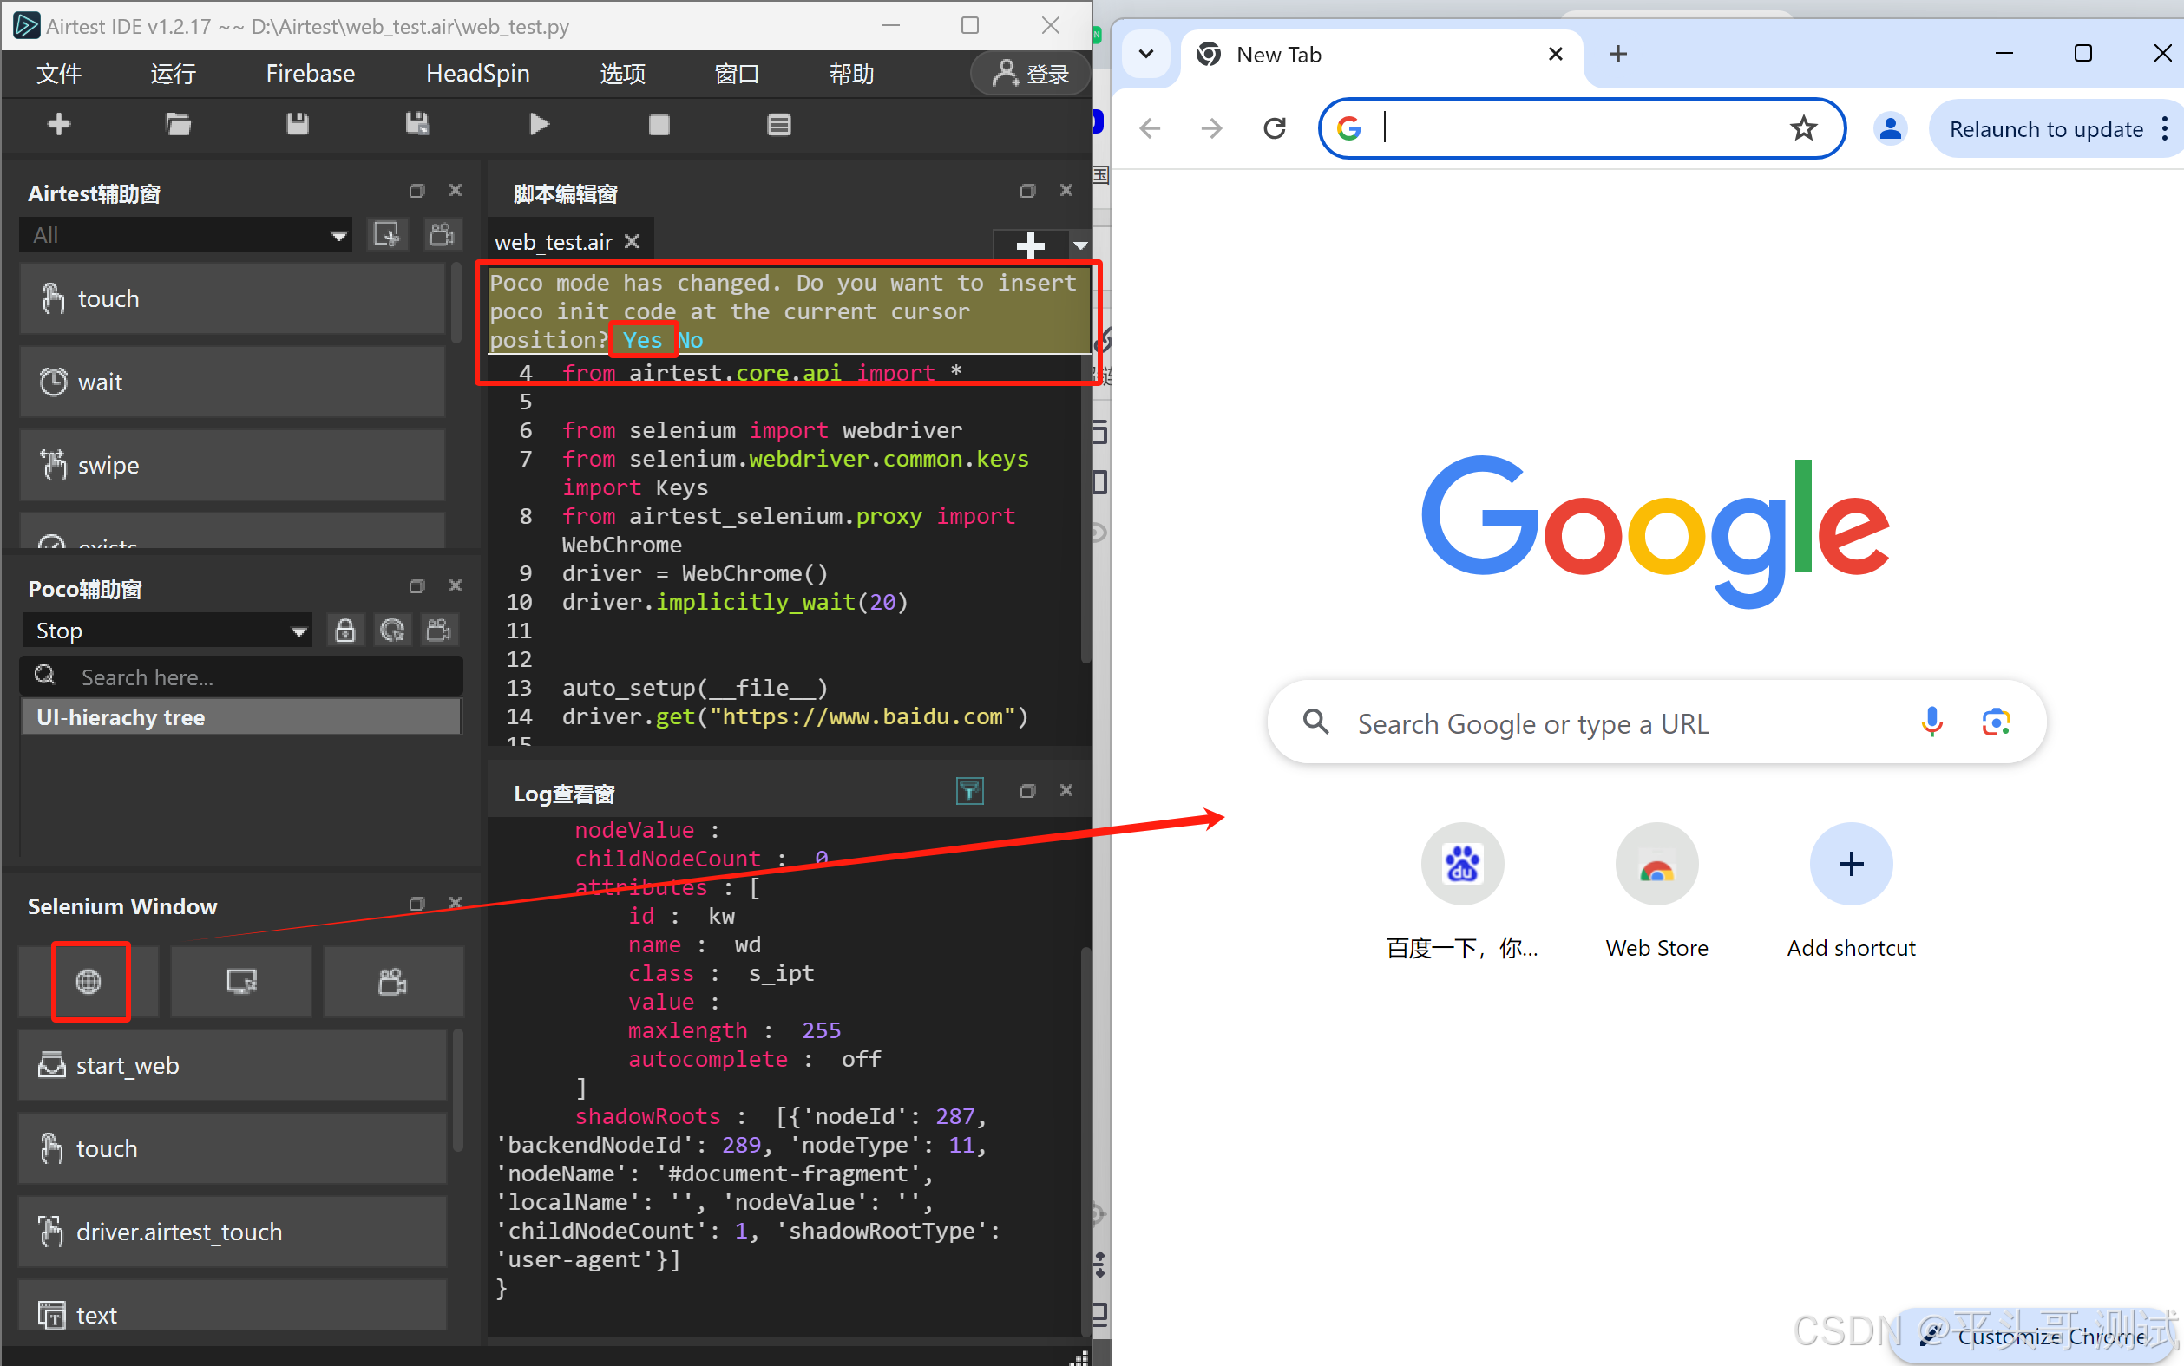Viewport: 2184px width, 1366px height.
Task: Click the new file plus icon
Action: pyautogui.click(x=59, y=125)
